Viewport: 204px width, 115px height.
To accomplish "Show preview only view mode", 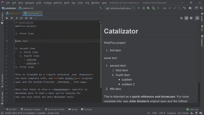I will [x=191, y=18].
